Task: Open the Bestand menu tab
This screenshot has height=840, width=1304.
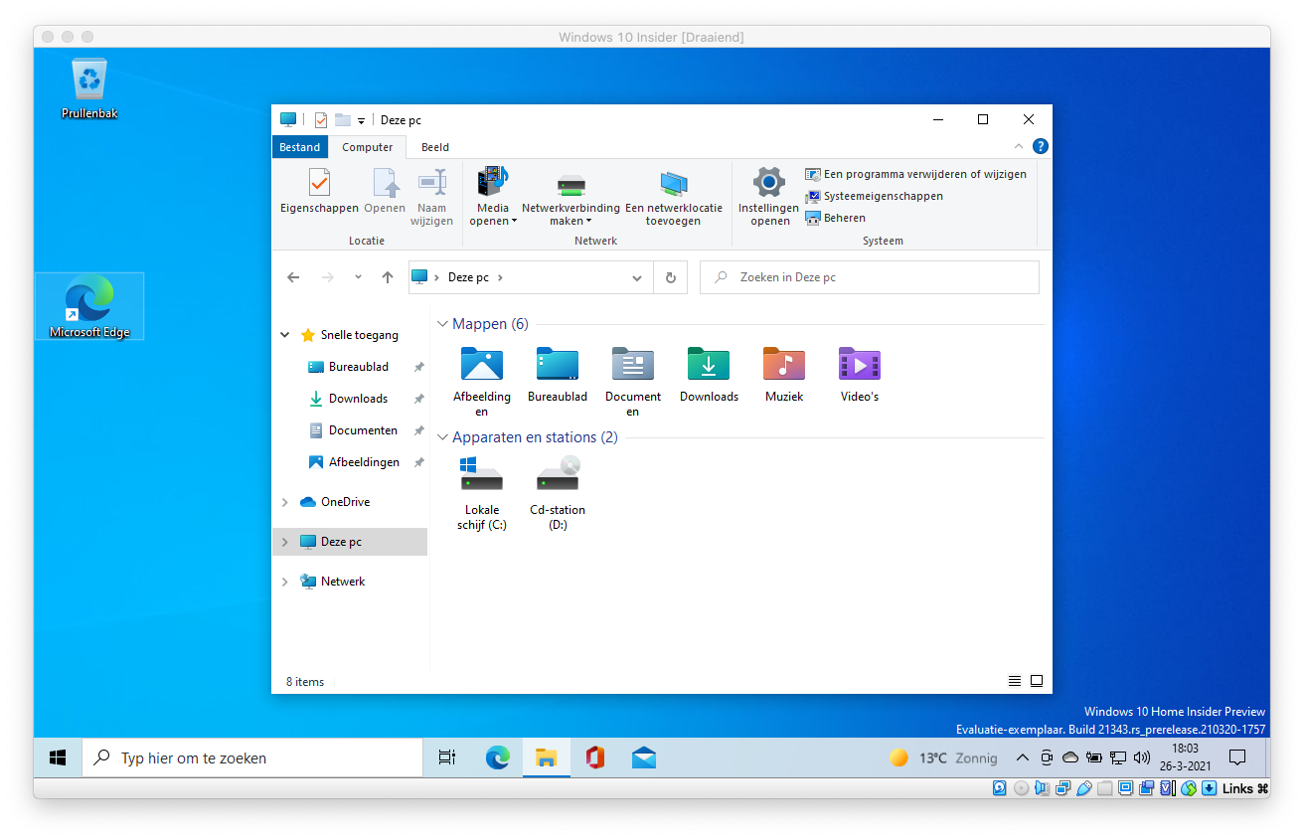Action: tap(299, 147)
